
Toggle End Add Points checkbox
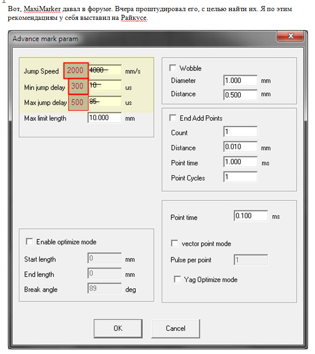click(173, 118)
